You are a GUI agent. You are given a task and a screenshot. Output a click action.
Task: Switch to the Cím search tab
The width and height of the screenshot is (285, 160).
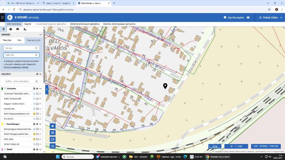pyautogui.click(x=19, y=40)
